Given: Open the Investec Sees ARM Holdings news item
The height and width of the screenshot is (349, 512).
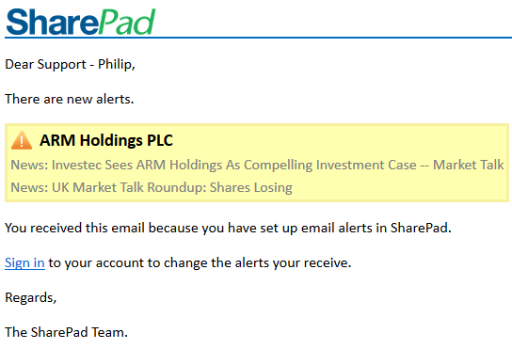Looking at the screenshot, I should [257, 165].
